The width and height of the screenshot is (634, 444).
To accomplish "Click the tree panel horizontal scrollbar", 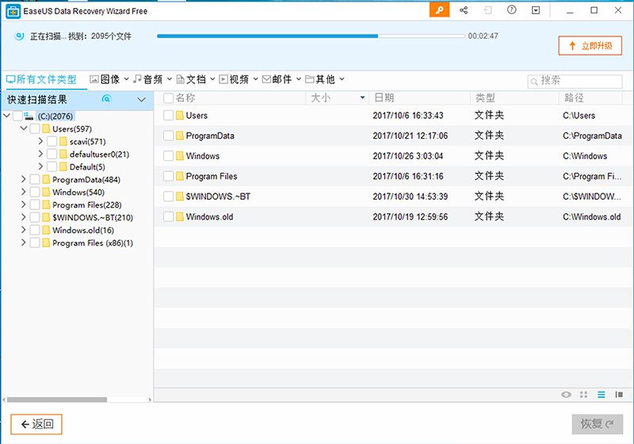I will (x=57, y=400).
